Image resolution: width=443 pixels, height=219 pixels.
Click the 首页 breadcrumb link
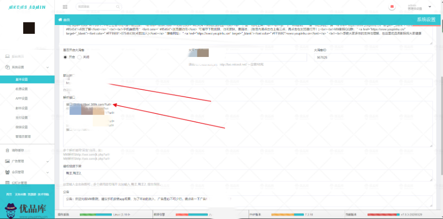66,20
